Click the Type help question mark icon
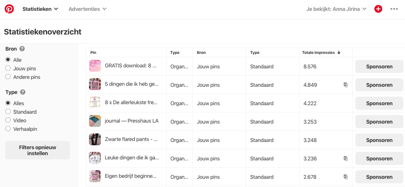Viewport: 405px width, 187px height. pos(23,92)
